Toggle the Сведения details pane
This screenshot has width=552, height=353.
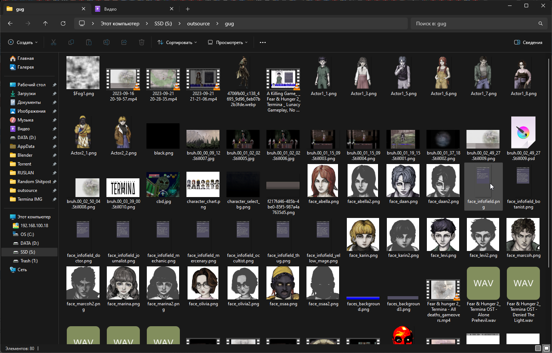pos(528,43)
